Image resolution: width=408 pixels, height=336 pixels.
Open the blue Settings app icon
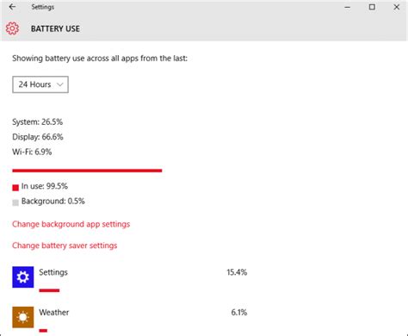pos(23,277)
